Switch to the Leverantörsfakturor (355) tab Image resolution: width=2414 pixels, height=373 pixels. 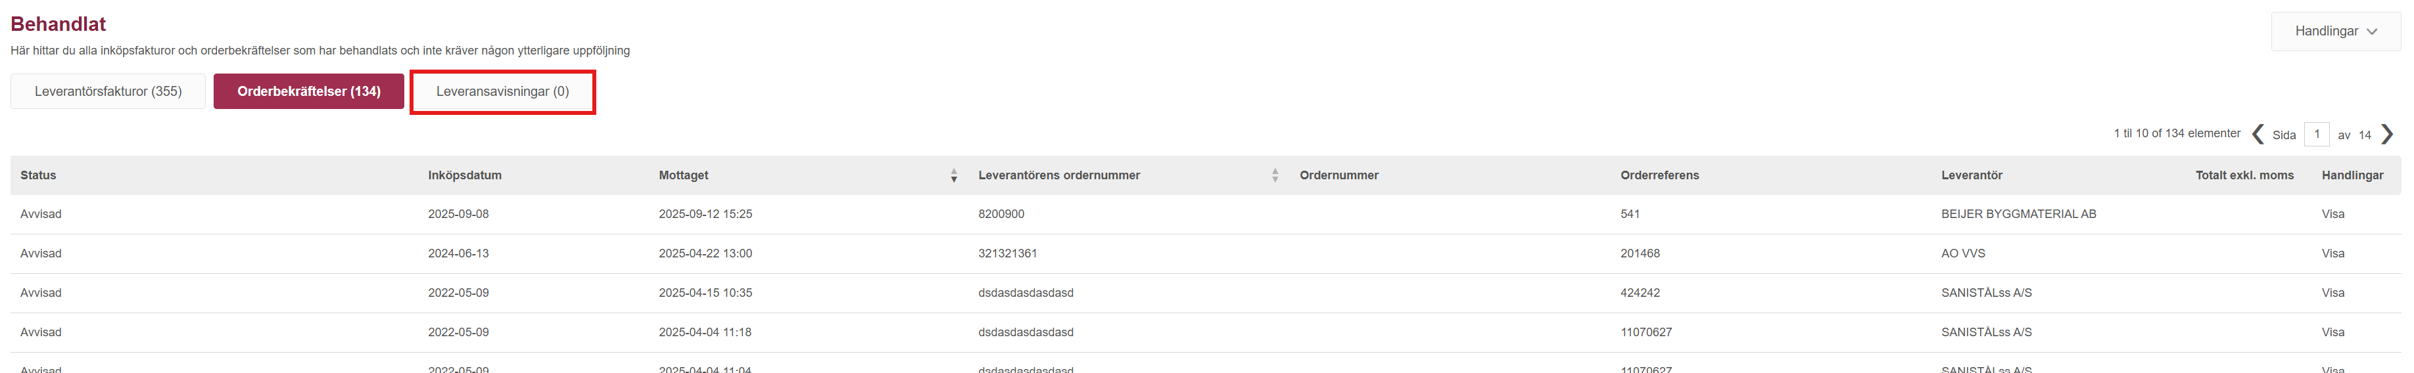[108, 91]
